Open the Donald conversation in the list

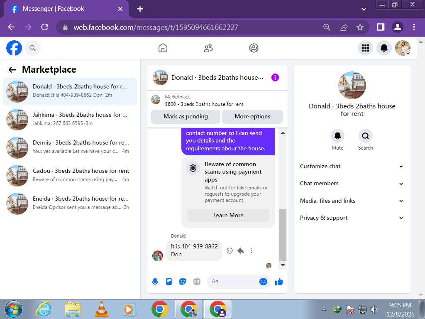(70, 91)
